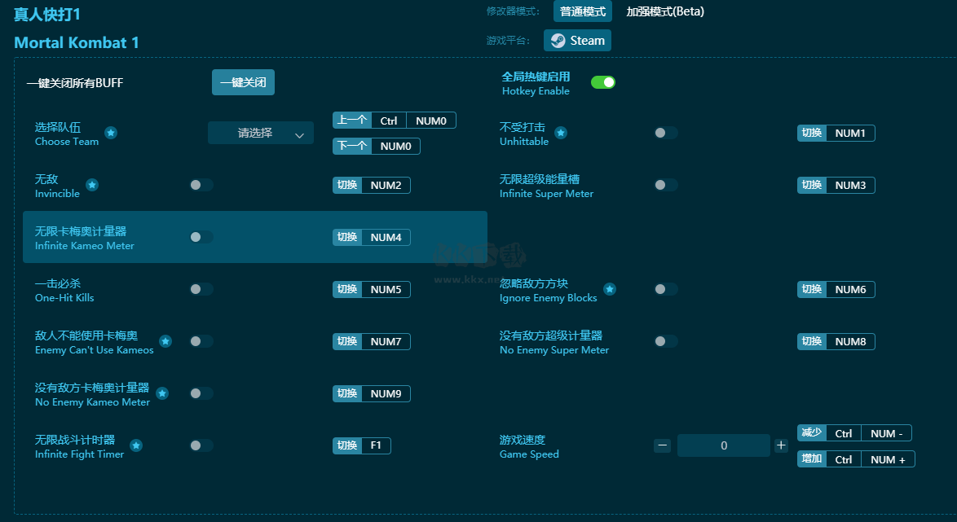The height and width of the screenshot is (522, 957).
Task: Click the 下一个 next team hotkey button
Action: click(x=376, y=147)
